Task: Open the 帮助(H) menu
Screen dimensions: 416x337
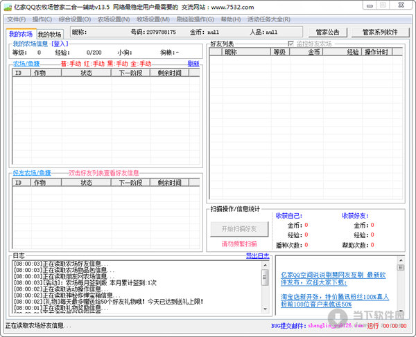Action: (231, 19)
